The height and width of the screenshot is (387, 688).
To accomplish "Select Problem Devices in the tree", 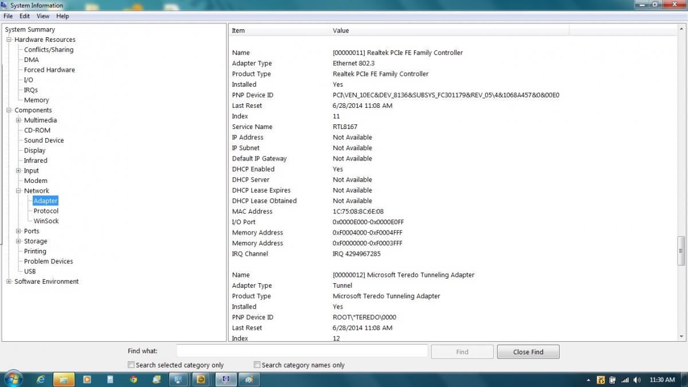I will tap(48, 261).
